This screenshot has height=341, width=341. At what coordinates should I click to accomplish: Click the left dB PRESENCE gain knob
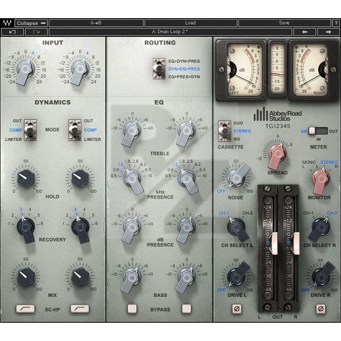(132, 228)
